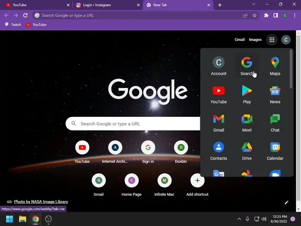
Task: Open Chrome from the taskbar
Action: coord(36,219)
